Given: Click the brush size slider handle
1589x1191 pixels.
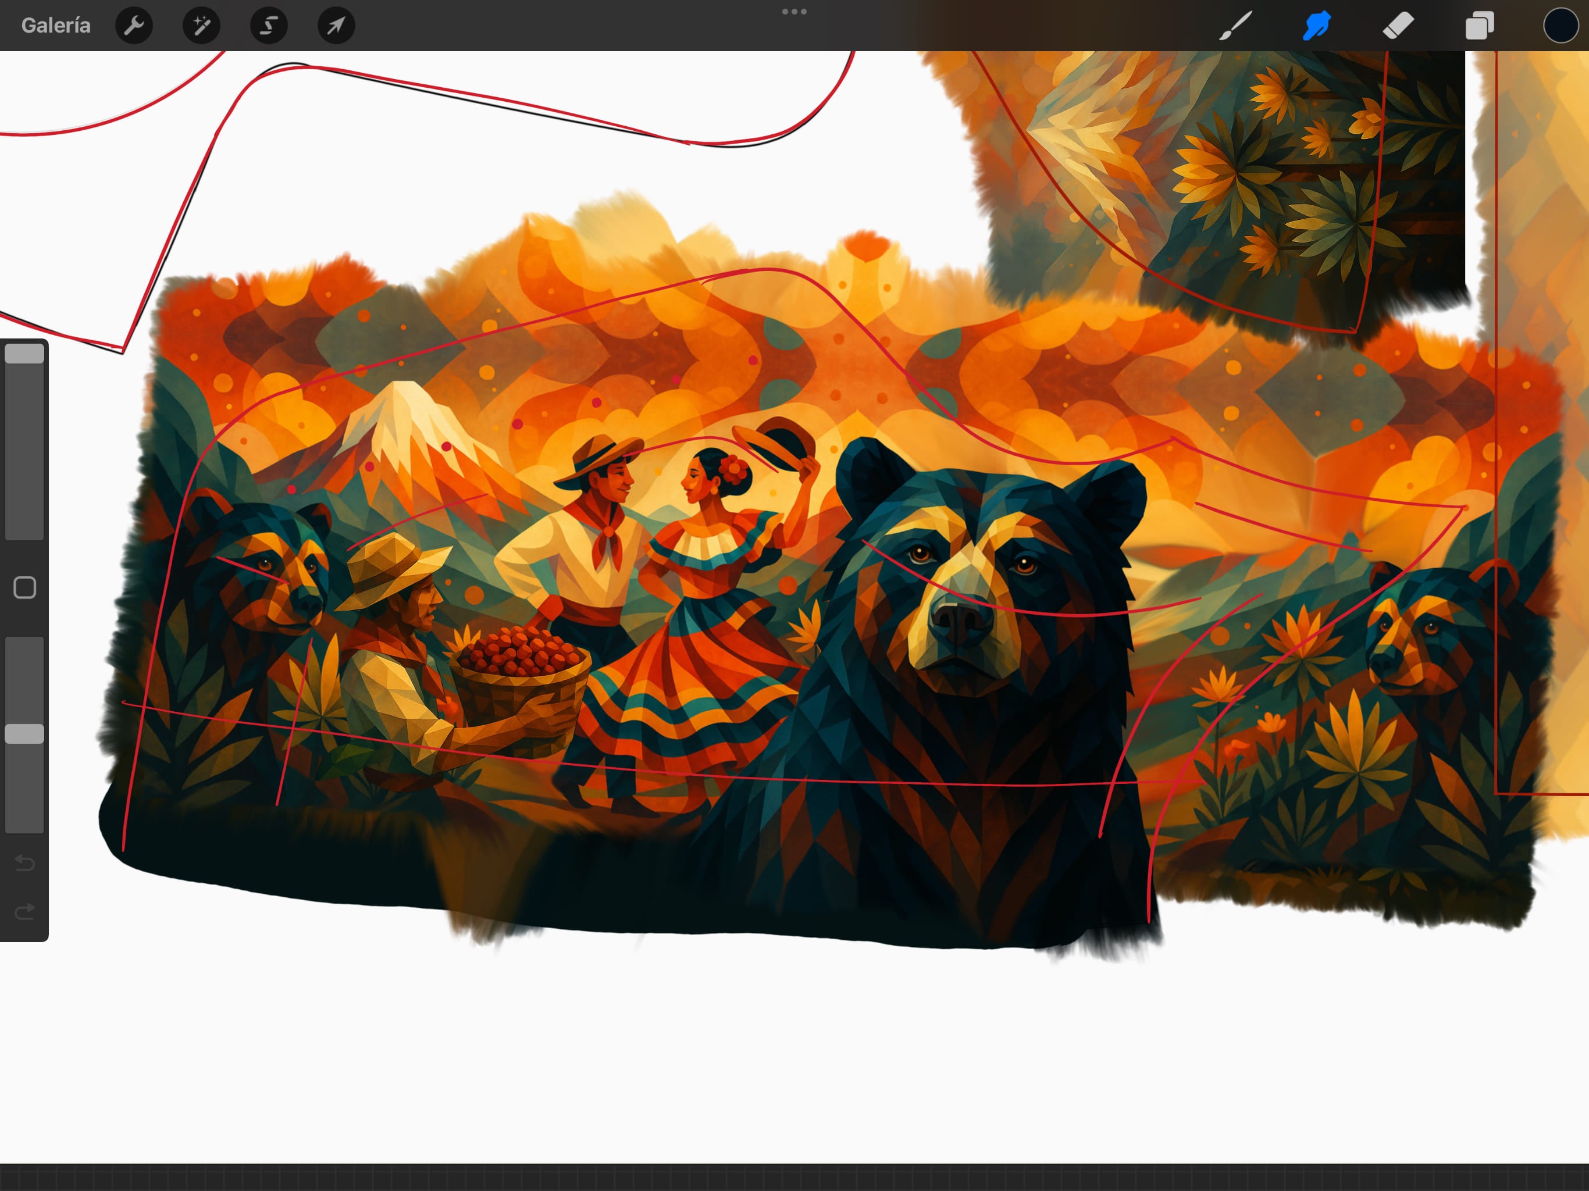Looking at the screenshot, I should (x=24, y=354).
